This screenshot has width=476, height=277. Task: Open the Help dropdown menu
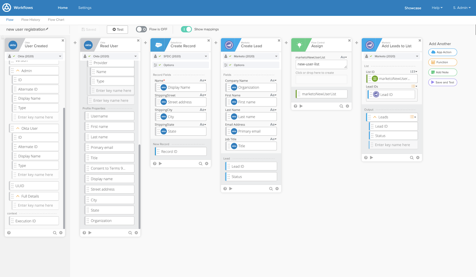click(x=437, y=8)
